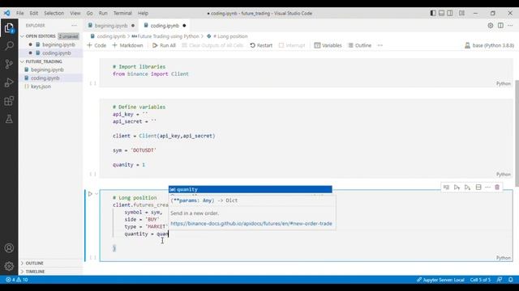Show errors and warnings in status bar
The image size is (519, 291).
(x=16, y=280)
